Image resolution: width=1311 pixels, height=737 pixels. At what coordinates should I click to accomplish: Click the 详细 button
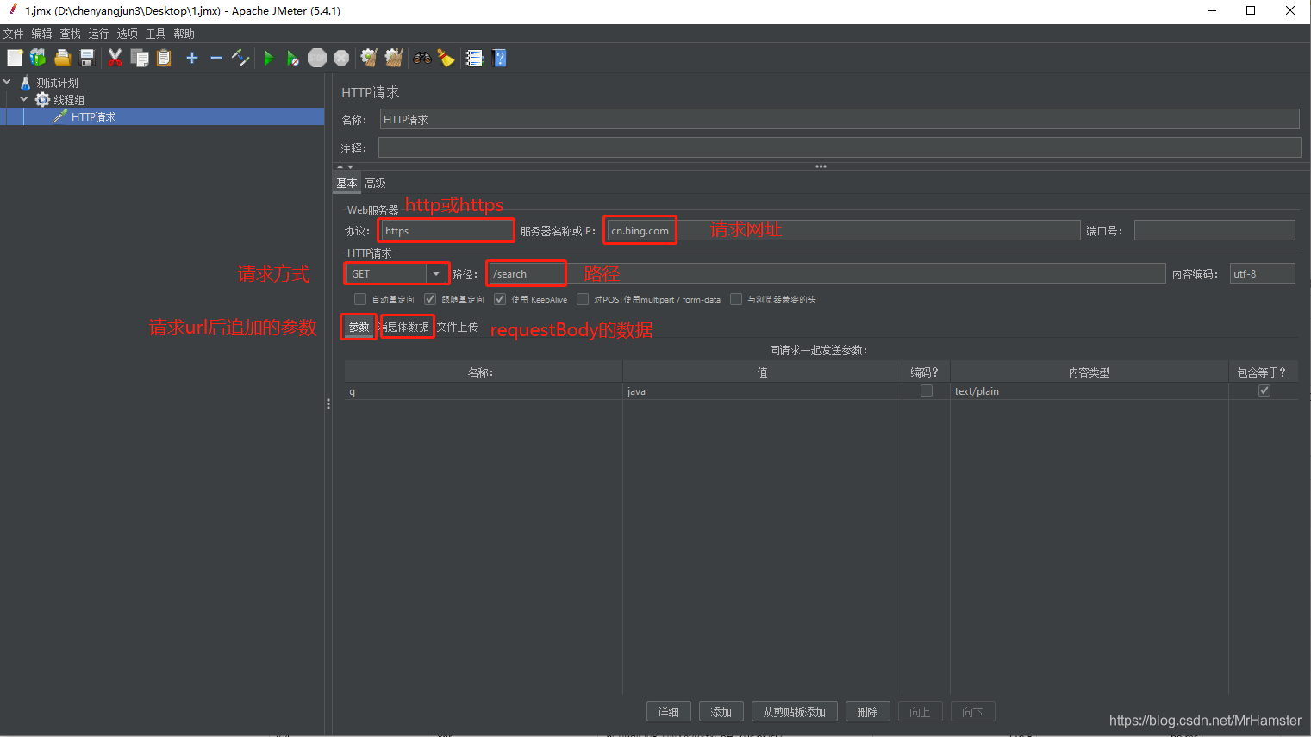click(x=669, y=712)
